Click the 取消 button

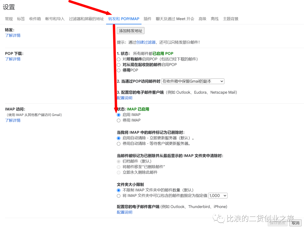click(295, 223)
